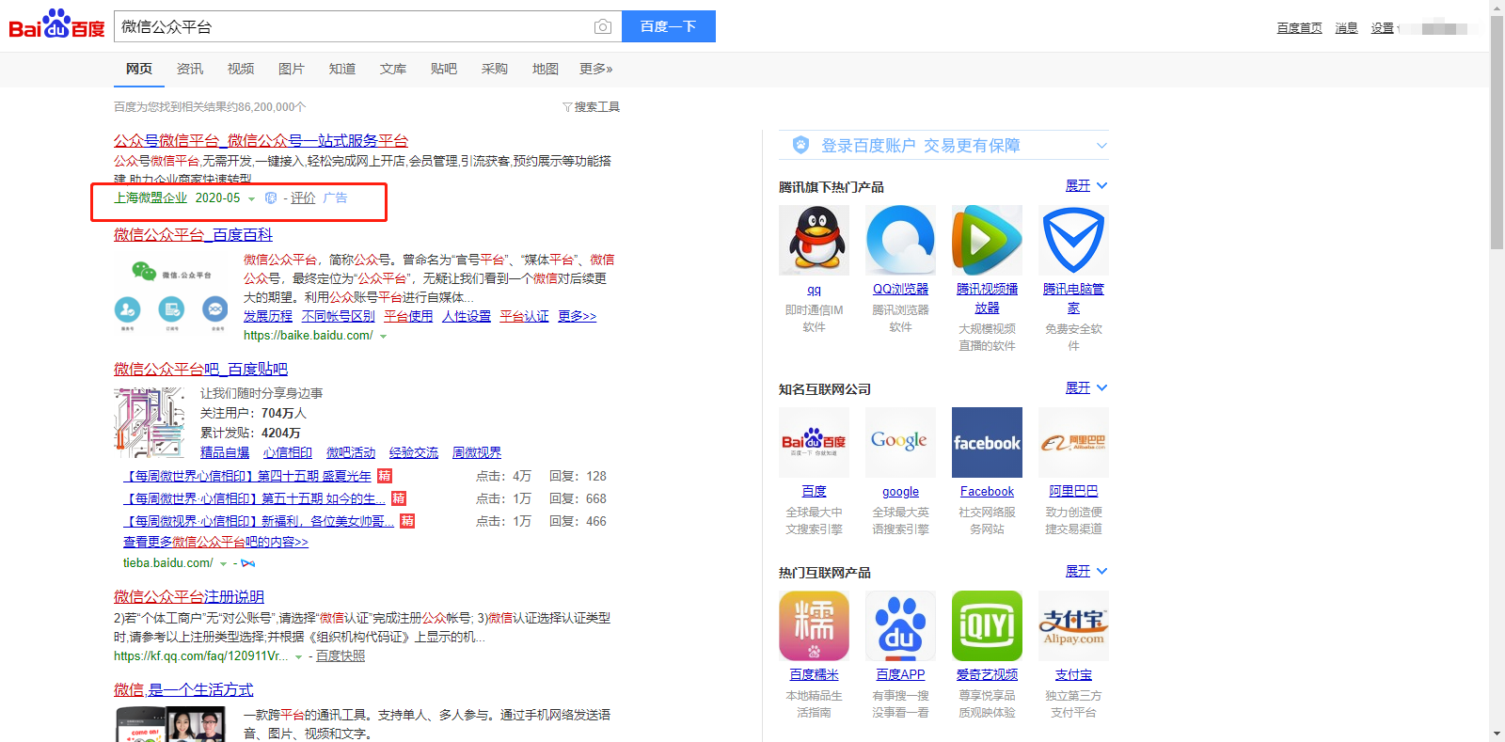1505x742 pixels.
Task: Click the Baidu Nuomi app icon
Action: click(x=814, y=625)
